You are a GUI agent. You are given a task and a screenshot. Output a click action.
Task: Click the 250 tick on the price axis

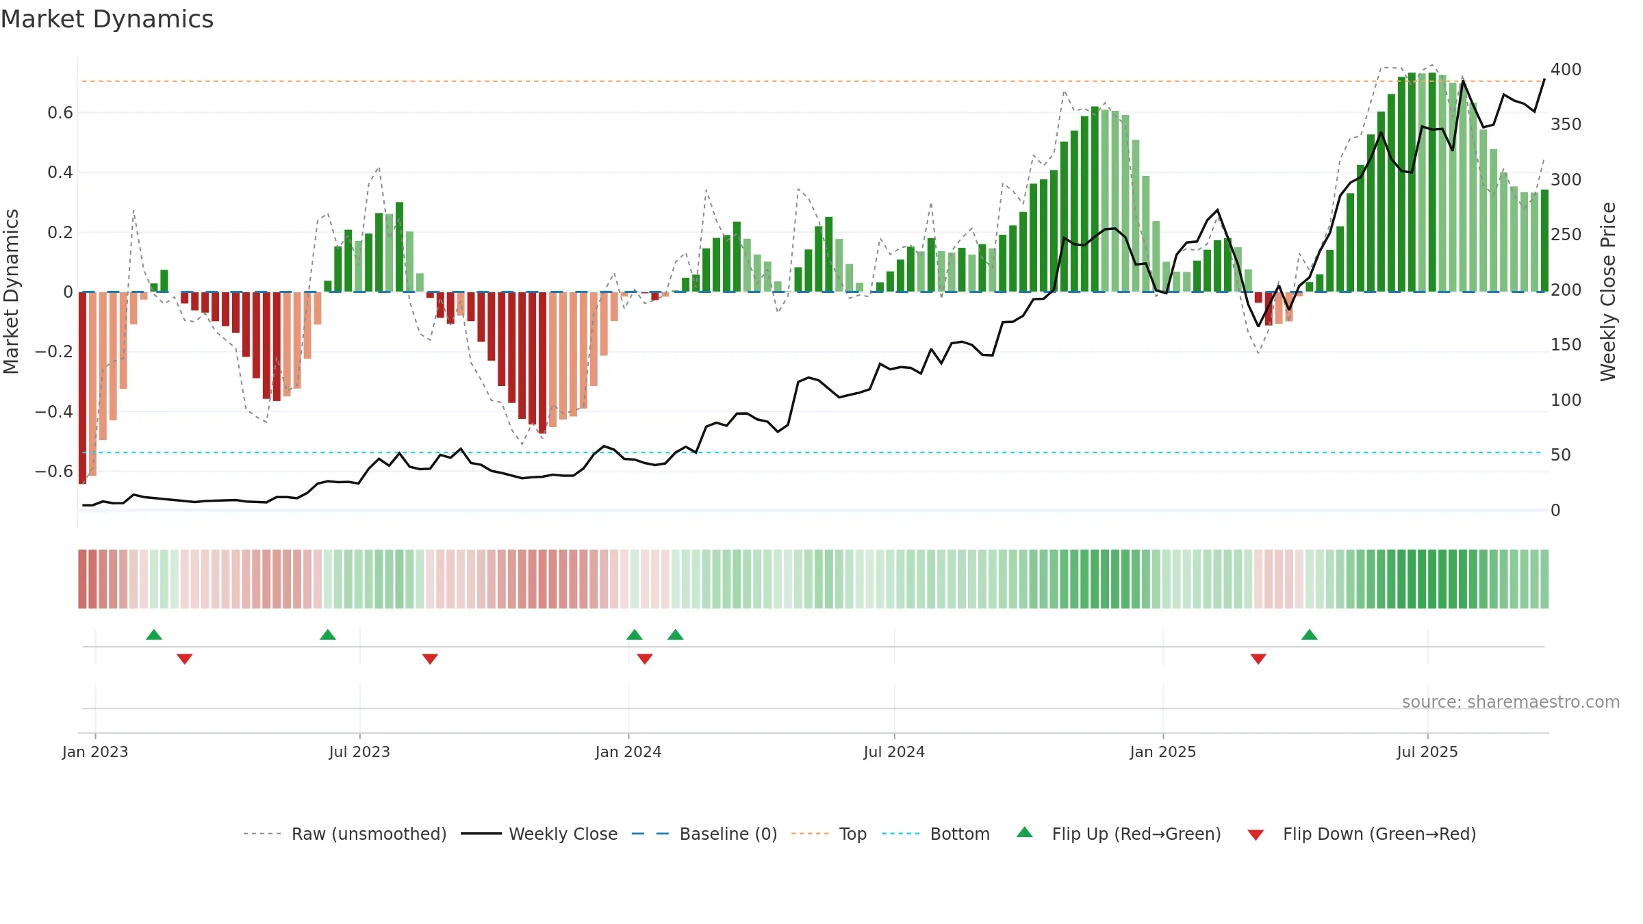[1566, 235]
